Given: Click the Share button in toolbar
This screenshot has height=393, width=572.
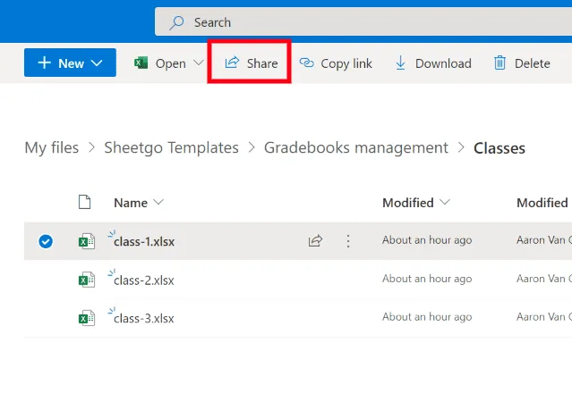Looking at the screenshot, I should click(x=251, y=63).
